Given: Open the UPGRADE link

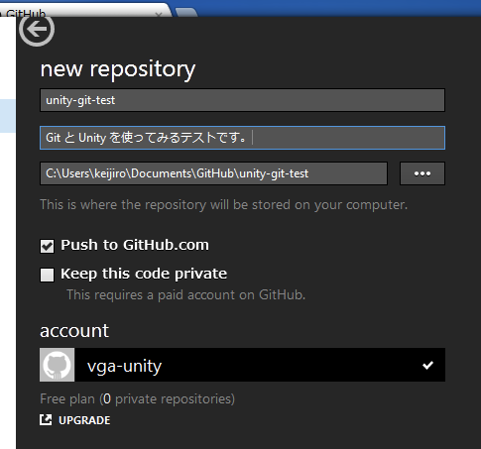Looking at the screenshot, I should [84, 420].
